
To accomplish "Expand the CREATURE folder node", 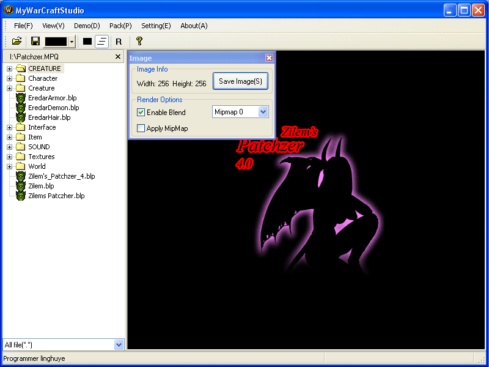I will 9,69.
